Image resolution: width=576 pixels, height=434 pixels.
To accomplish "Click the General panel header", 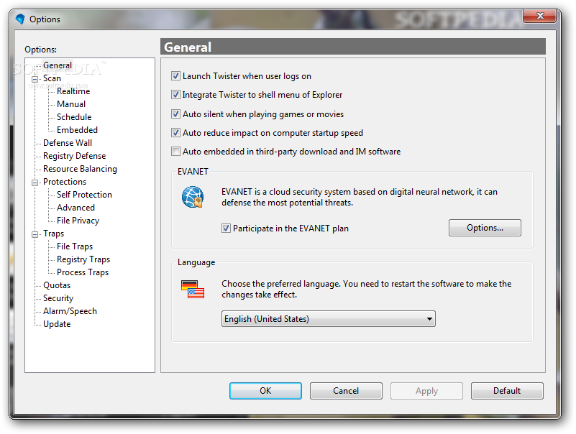I will click(x=352, y=47).
